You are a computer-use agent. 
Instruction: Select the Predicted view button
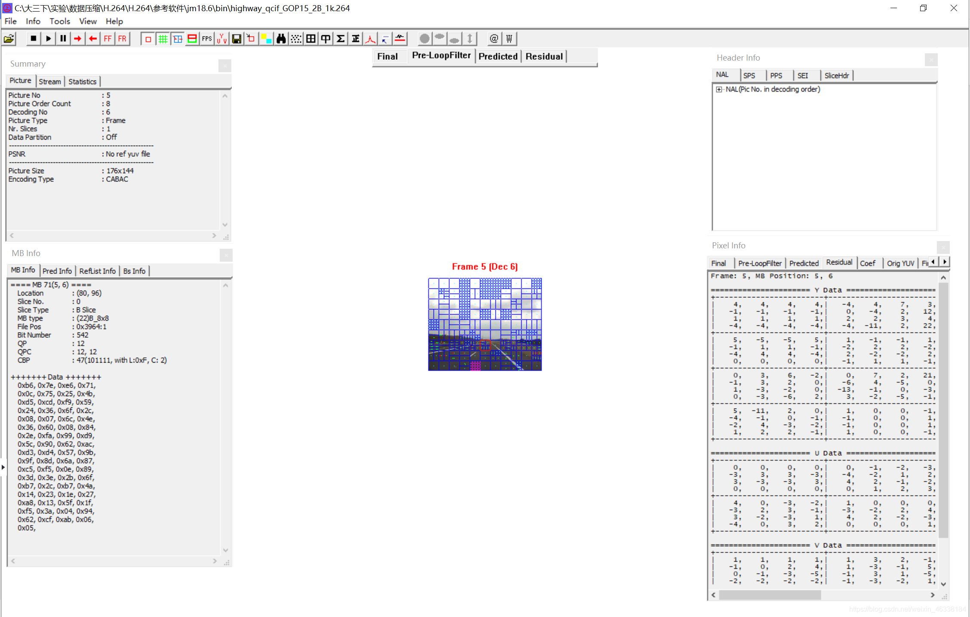click(x=498, y=56)
